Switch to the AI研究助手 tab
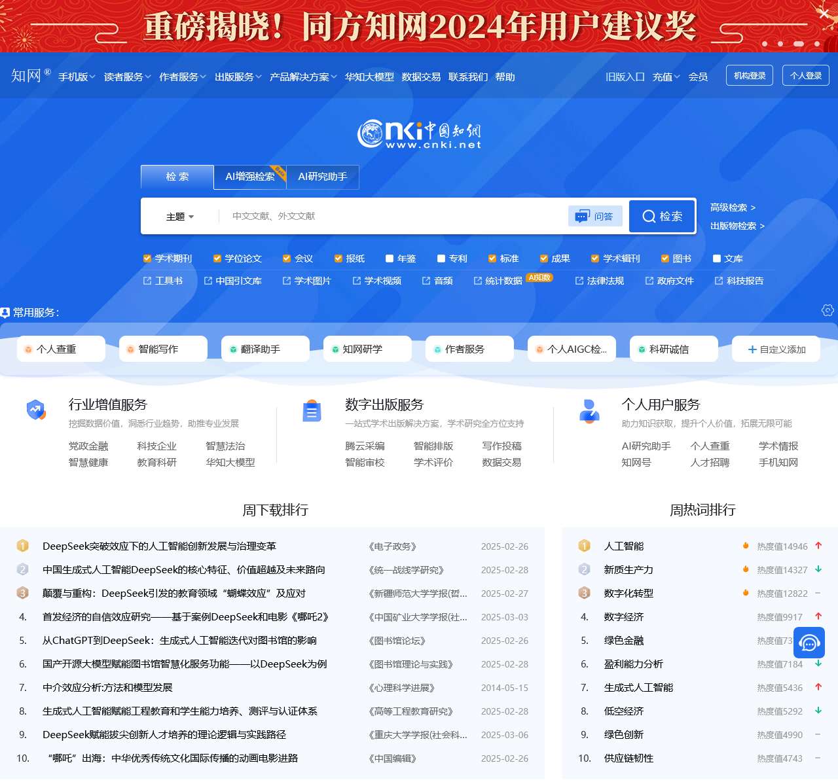Screen dimensions: 838x782 (x=323, y=177)
